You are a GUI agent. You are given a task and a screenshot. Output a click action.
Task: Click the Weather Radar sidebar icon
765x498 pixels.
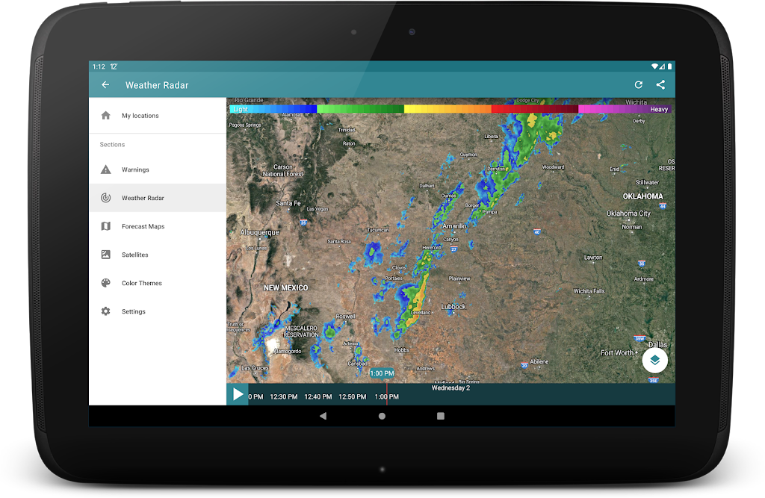pos(106,198)
